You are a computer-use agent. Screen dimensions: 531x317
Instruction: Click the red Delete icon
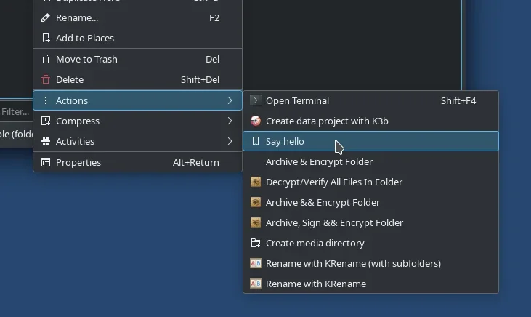pos(46,79)
